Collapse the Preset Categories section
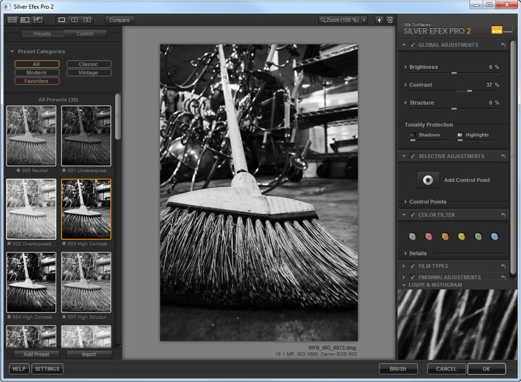The height and width of the screenshot is (382, 521). pyautogui.click(x=13, y=52)
